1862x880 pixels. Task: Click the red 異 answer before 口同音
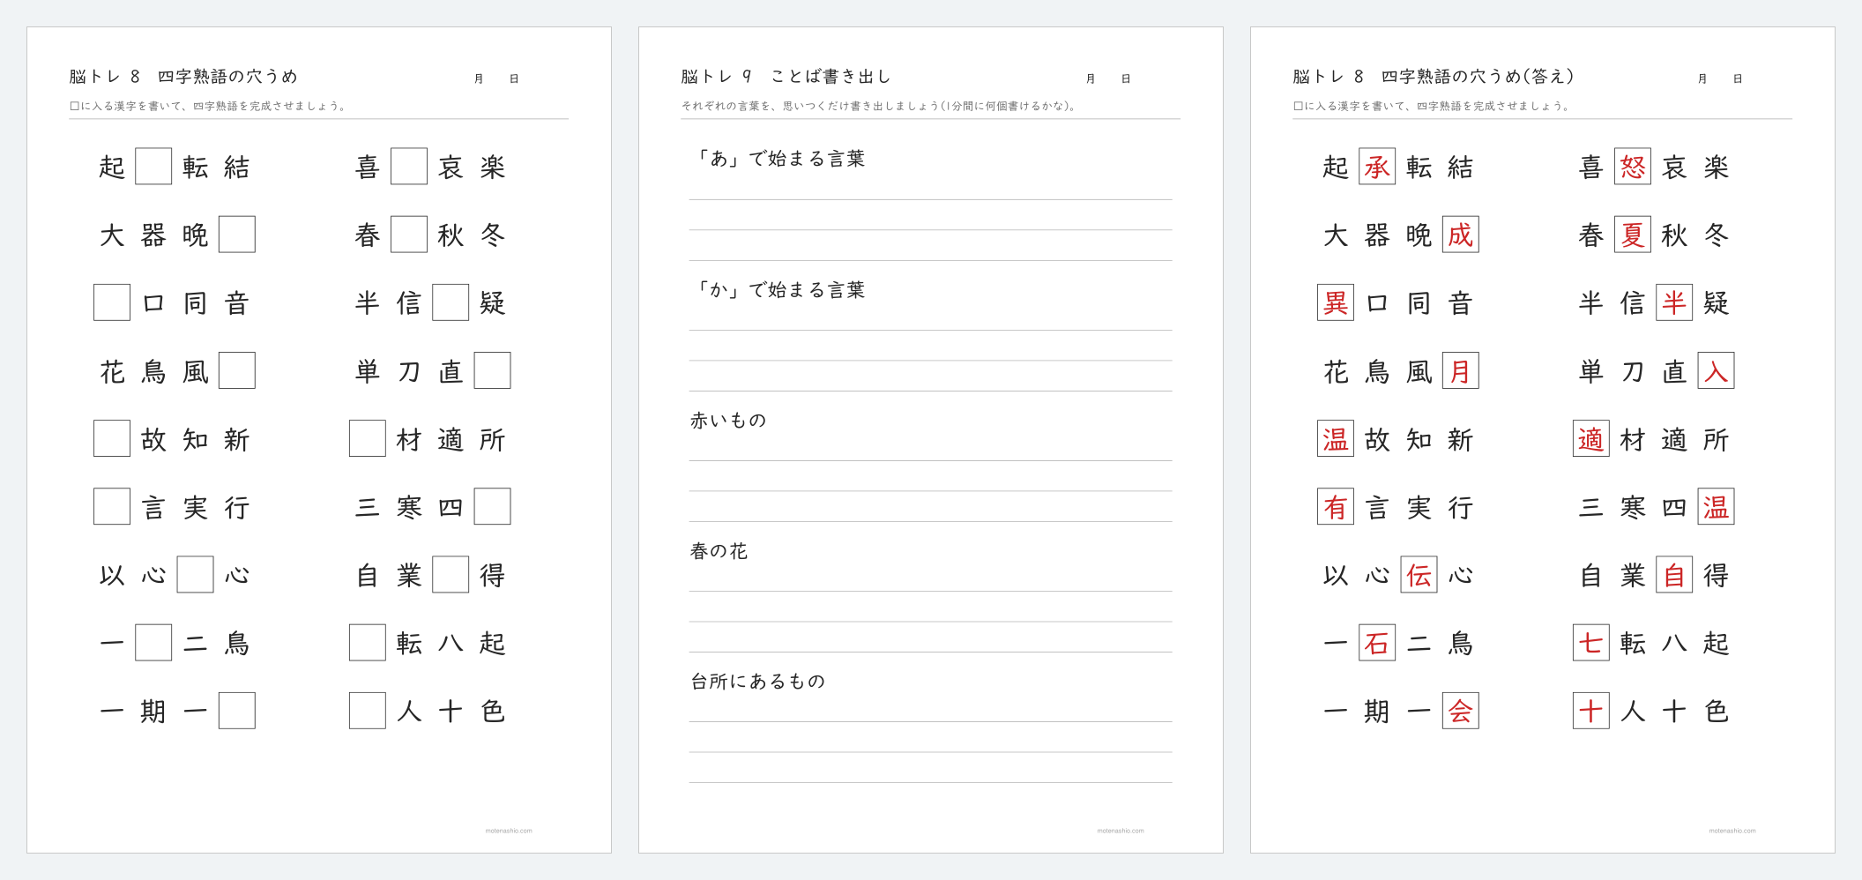(1336, 302)
